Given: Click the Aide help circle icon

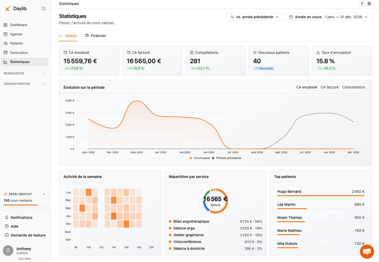Looking at the screenshot, I should coord(7,226).
